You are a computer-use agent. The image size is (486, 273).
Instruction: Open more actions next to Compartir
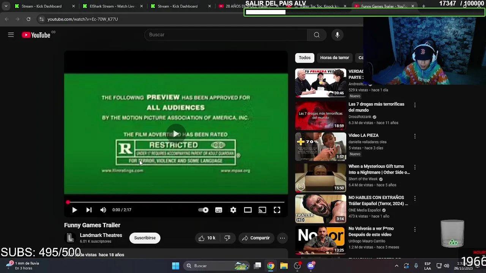pyautogui.click(x=282, y=238)
